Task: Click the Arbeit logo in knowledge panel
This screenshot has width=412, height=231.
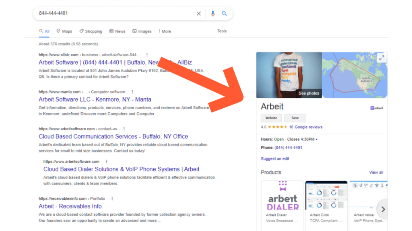Action: (x=377, y=108)
